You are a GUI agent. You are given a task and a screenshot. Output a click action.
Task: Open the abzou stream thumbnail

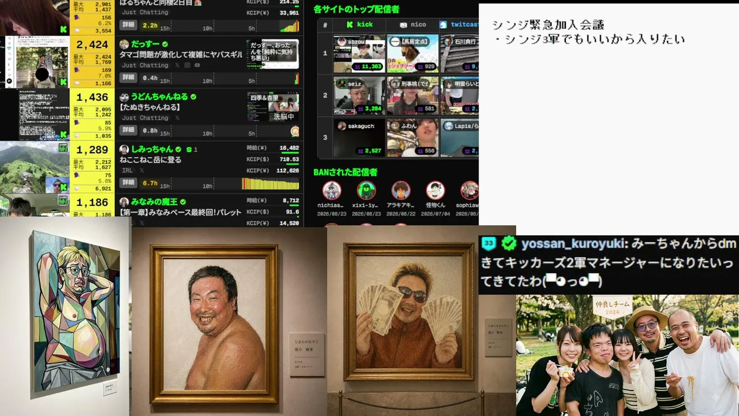click(x=359, y=53)
